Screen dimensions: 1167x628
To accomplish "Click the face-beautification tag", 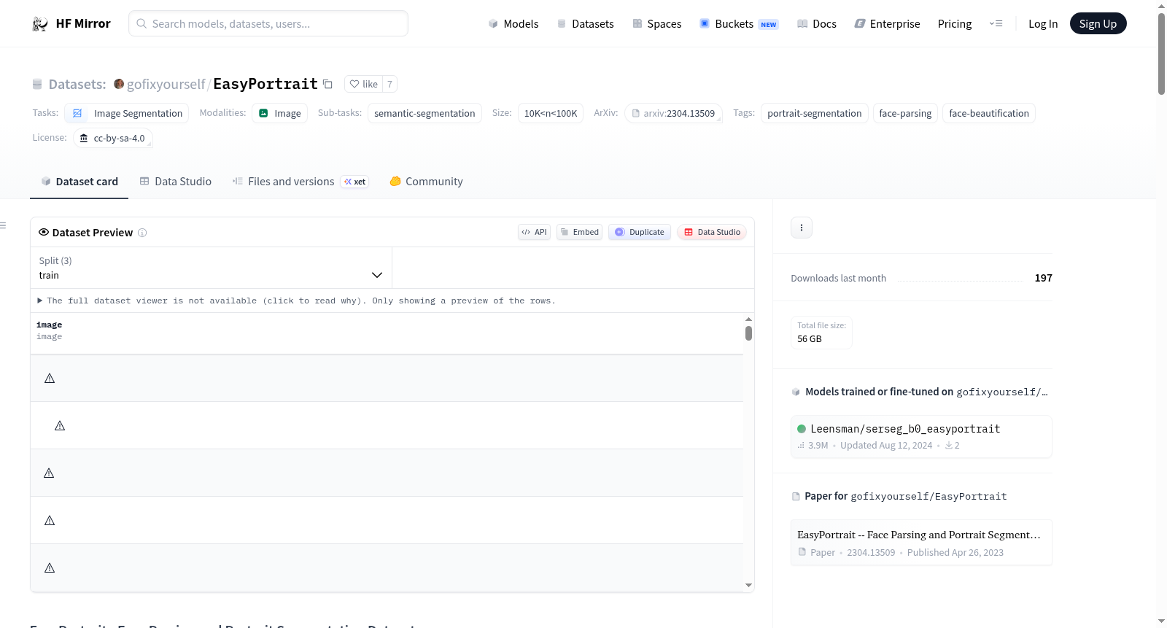I will tap(989, 113).
